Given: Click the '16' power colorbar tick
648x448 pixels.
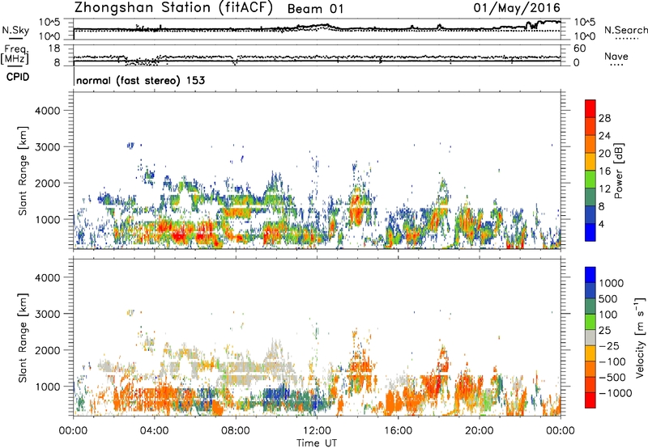Looking at the screenshot, I should 604,171.
